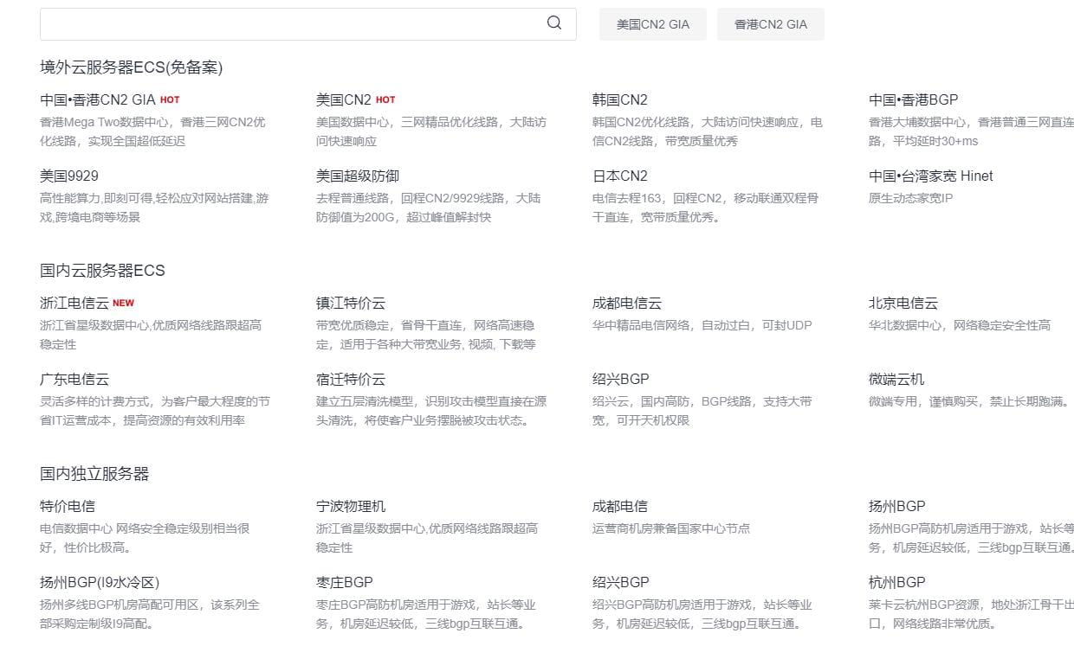Click the search magnifier icon
1074x659 pixels.
click(x=554, y=23)
